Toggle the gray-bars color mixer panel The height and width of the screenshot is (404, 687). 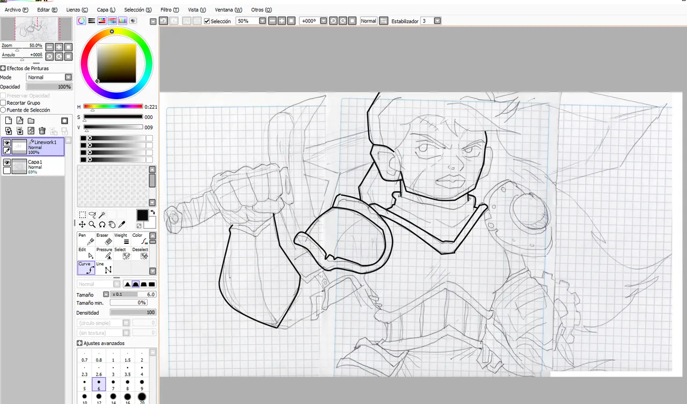(x=112, y=21)
